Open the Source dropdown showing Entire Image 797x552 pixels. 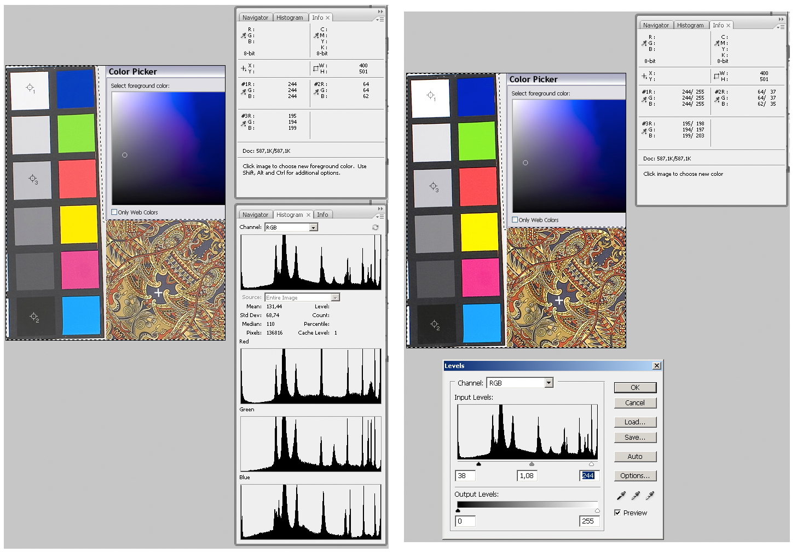(x=335, y=297)
